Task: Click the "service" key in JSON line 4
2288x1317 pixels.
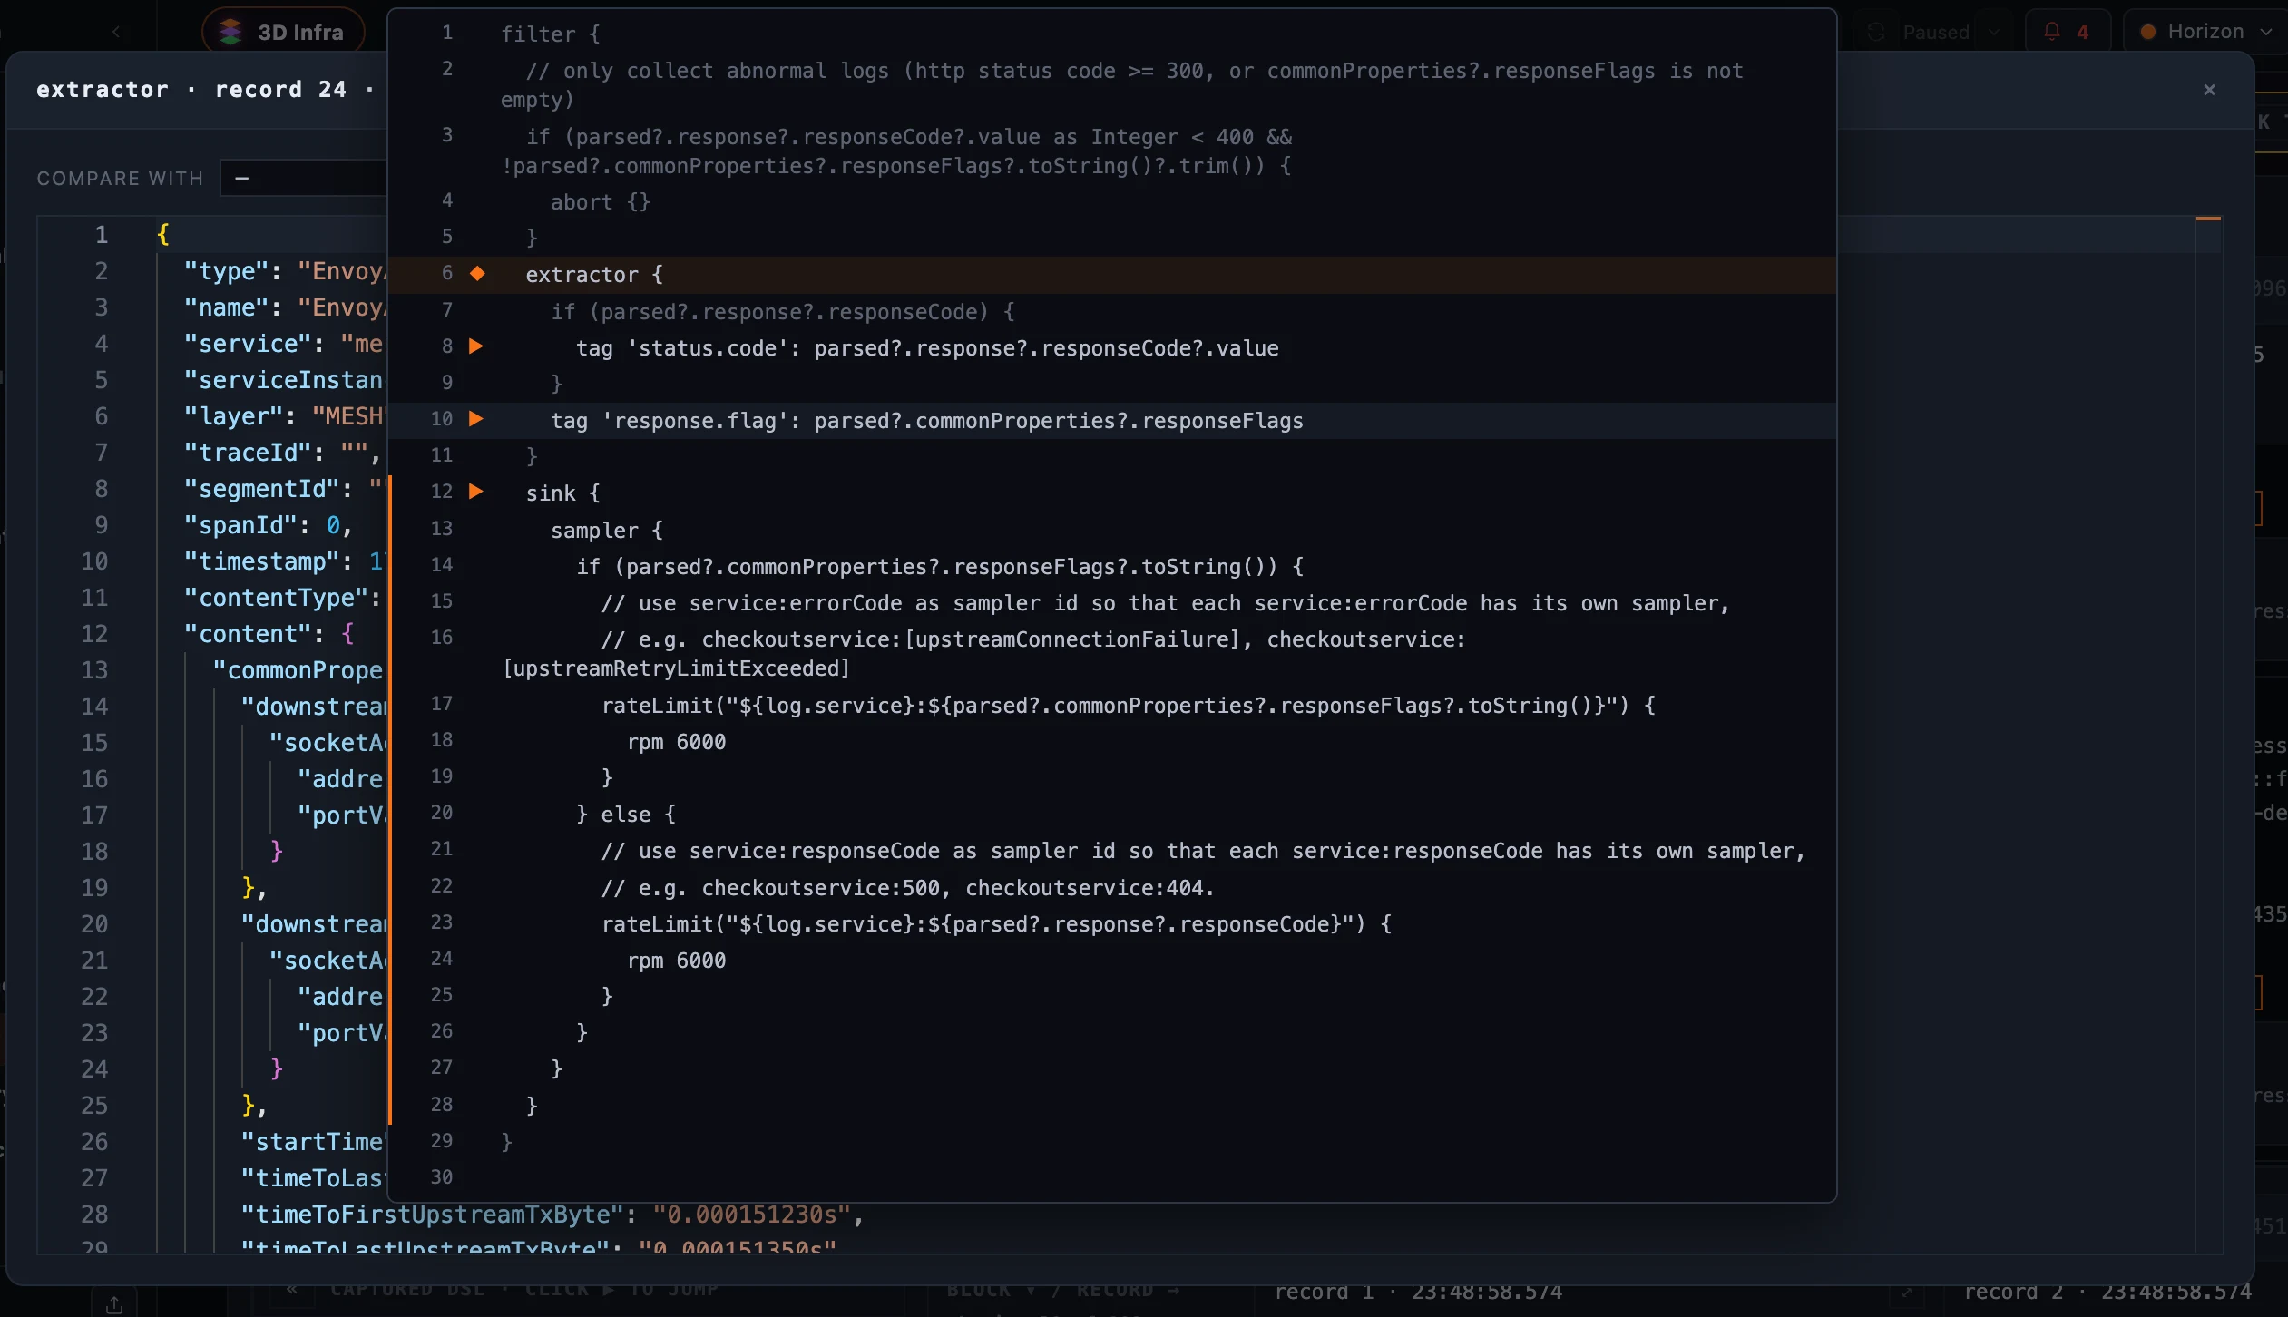Action: click(248, 344)
